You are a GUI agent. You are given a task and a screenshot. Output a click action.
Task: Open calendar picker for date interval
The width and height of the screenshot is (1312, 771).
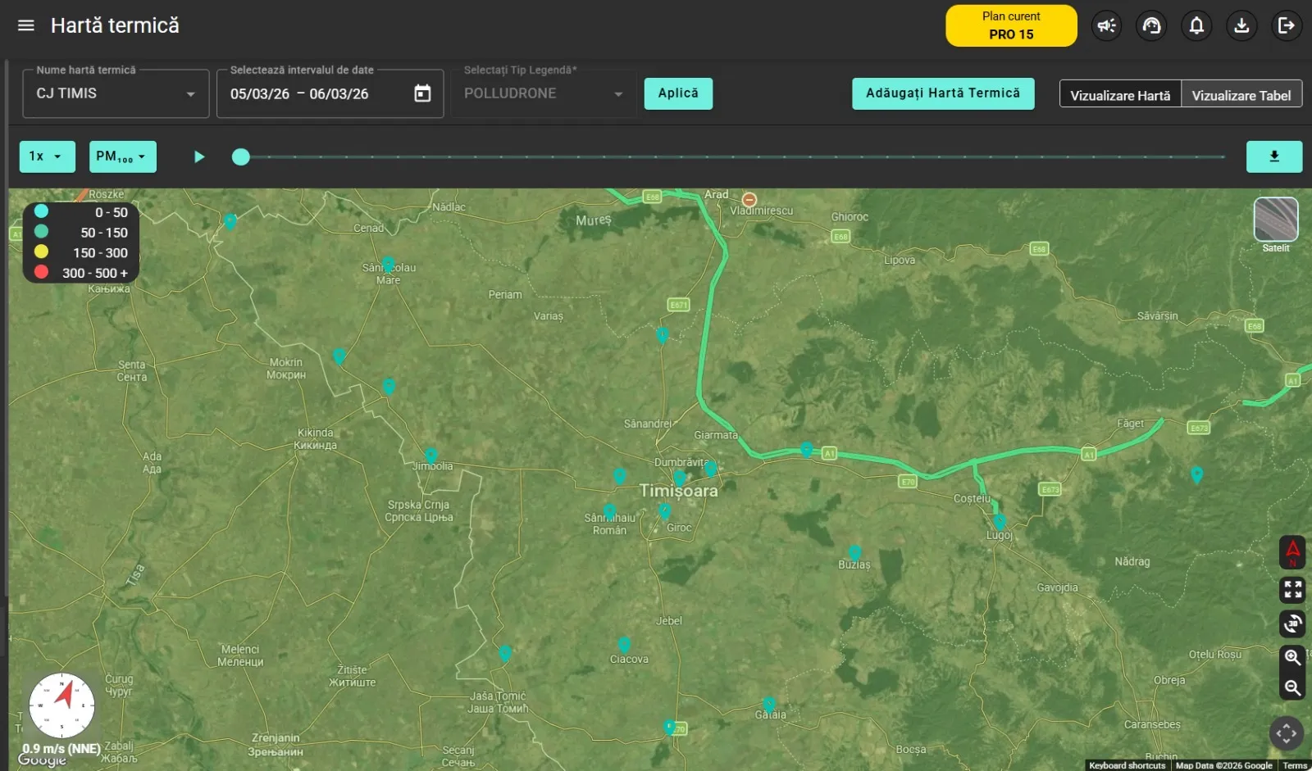point(422,93)
